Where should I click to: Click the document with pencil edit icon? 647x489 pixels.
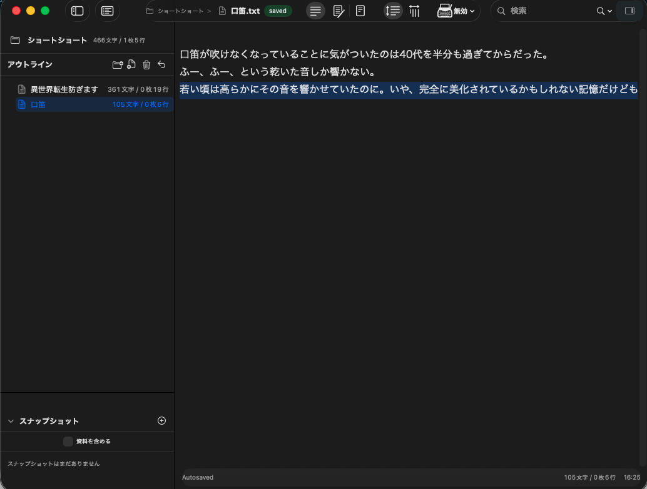pyautogui.click(x=339, y=11)
